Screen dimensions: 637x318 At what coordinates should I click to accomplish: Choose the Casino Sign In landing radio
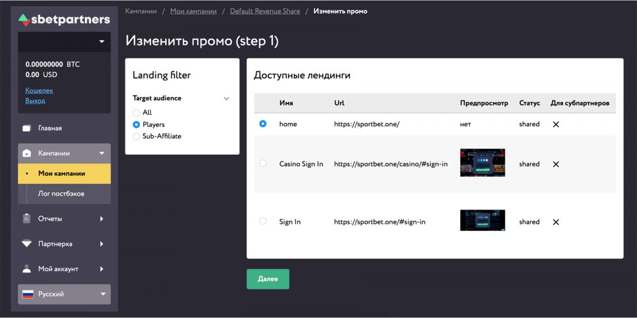click(x=263, y=163)
